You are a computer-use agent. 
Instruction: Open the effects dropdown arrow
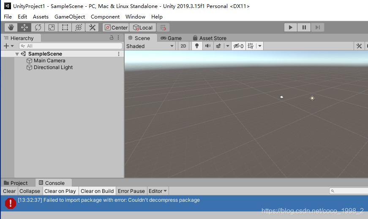pyautogui.click(x=227, y=46)
